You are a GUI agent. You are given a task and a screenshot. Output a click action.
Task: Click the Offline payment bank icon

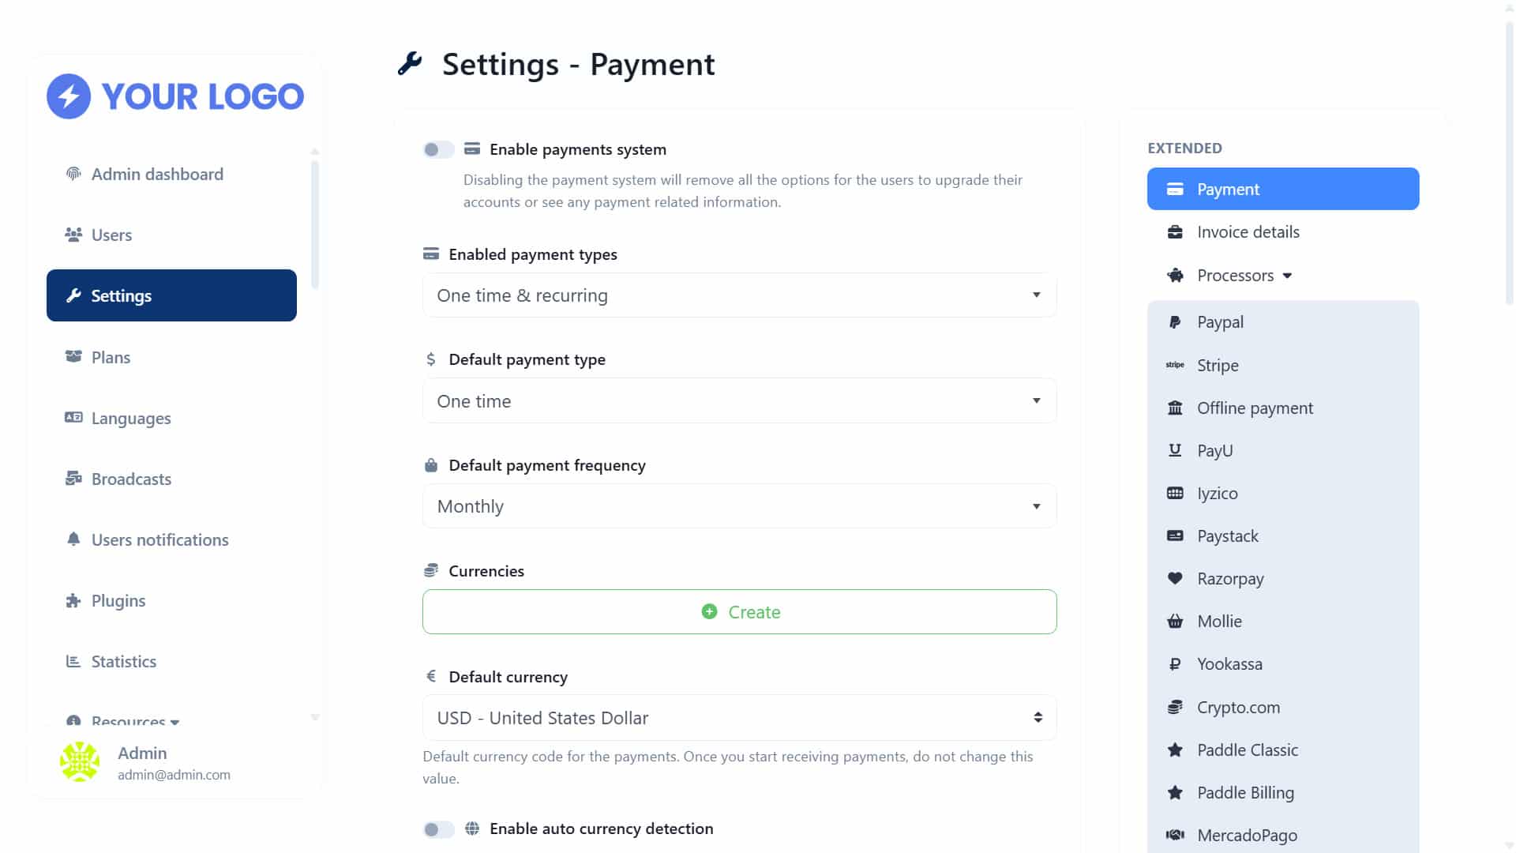coord(1175,408)
